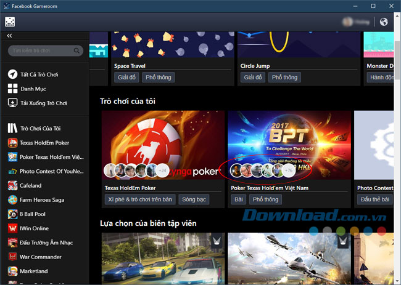Open Farm Heroes Saga in sidebar
The width and height of the screenshot is (401, 285).
[42, 200]
